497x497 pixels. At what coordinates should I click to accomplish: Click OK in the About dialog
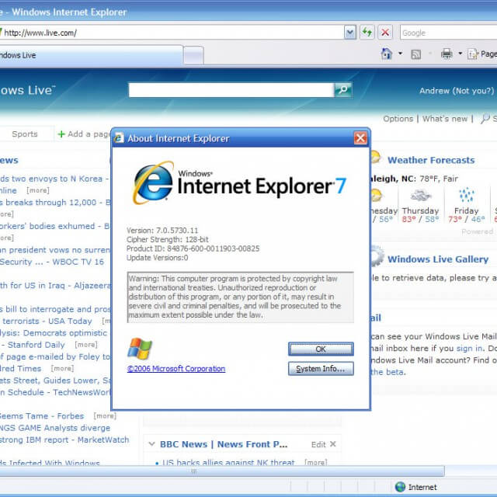321,349
